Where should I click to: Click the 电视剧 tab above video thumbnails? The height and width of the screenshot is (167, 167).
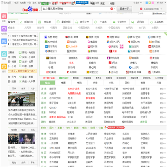tap(14, 130)
